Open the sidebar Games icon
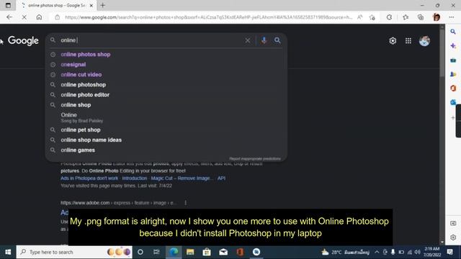Viewport: 461px width, 259px height. pos(453,74)
